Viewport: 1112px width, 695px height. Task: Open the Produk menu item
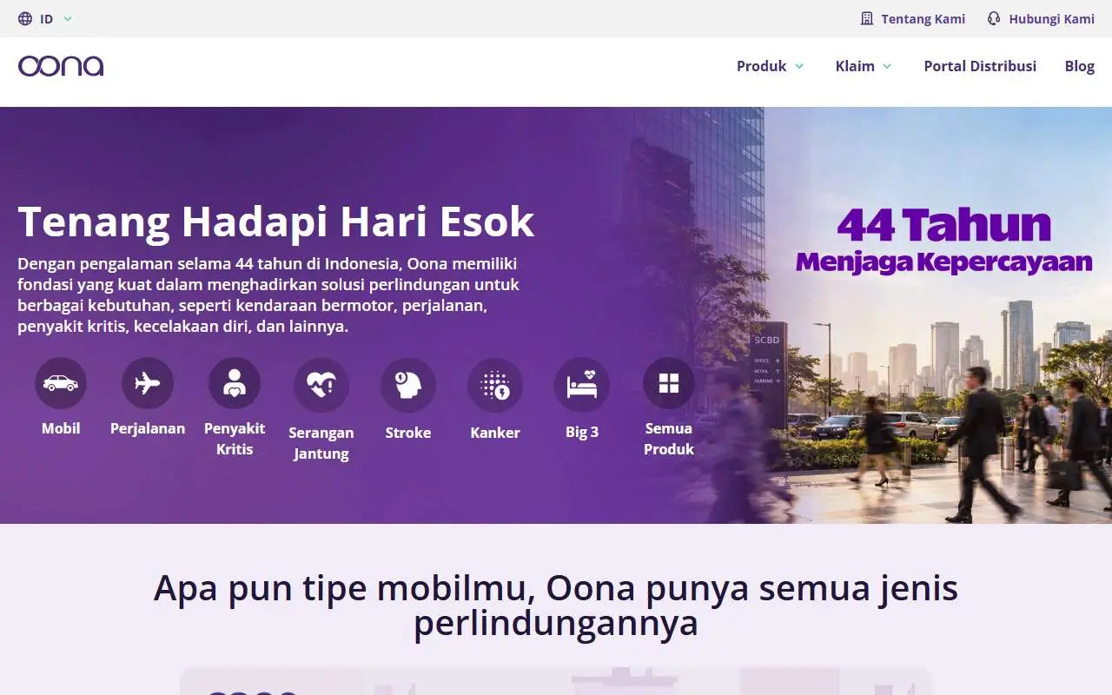coord(761,66)
